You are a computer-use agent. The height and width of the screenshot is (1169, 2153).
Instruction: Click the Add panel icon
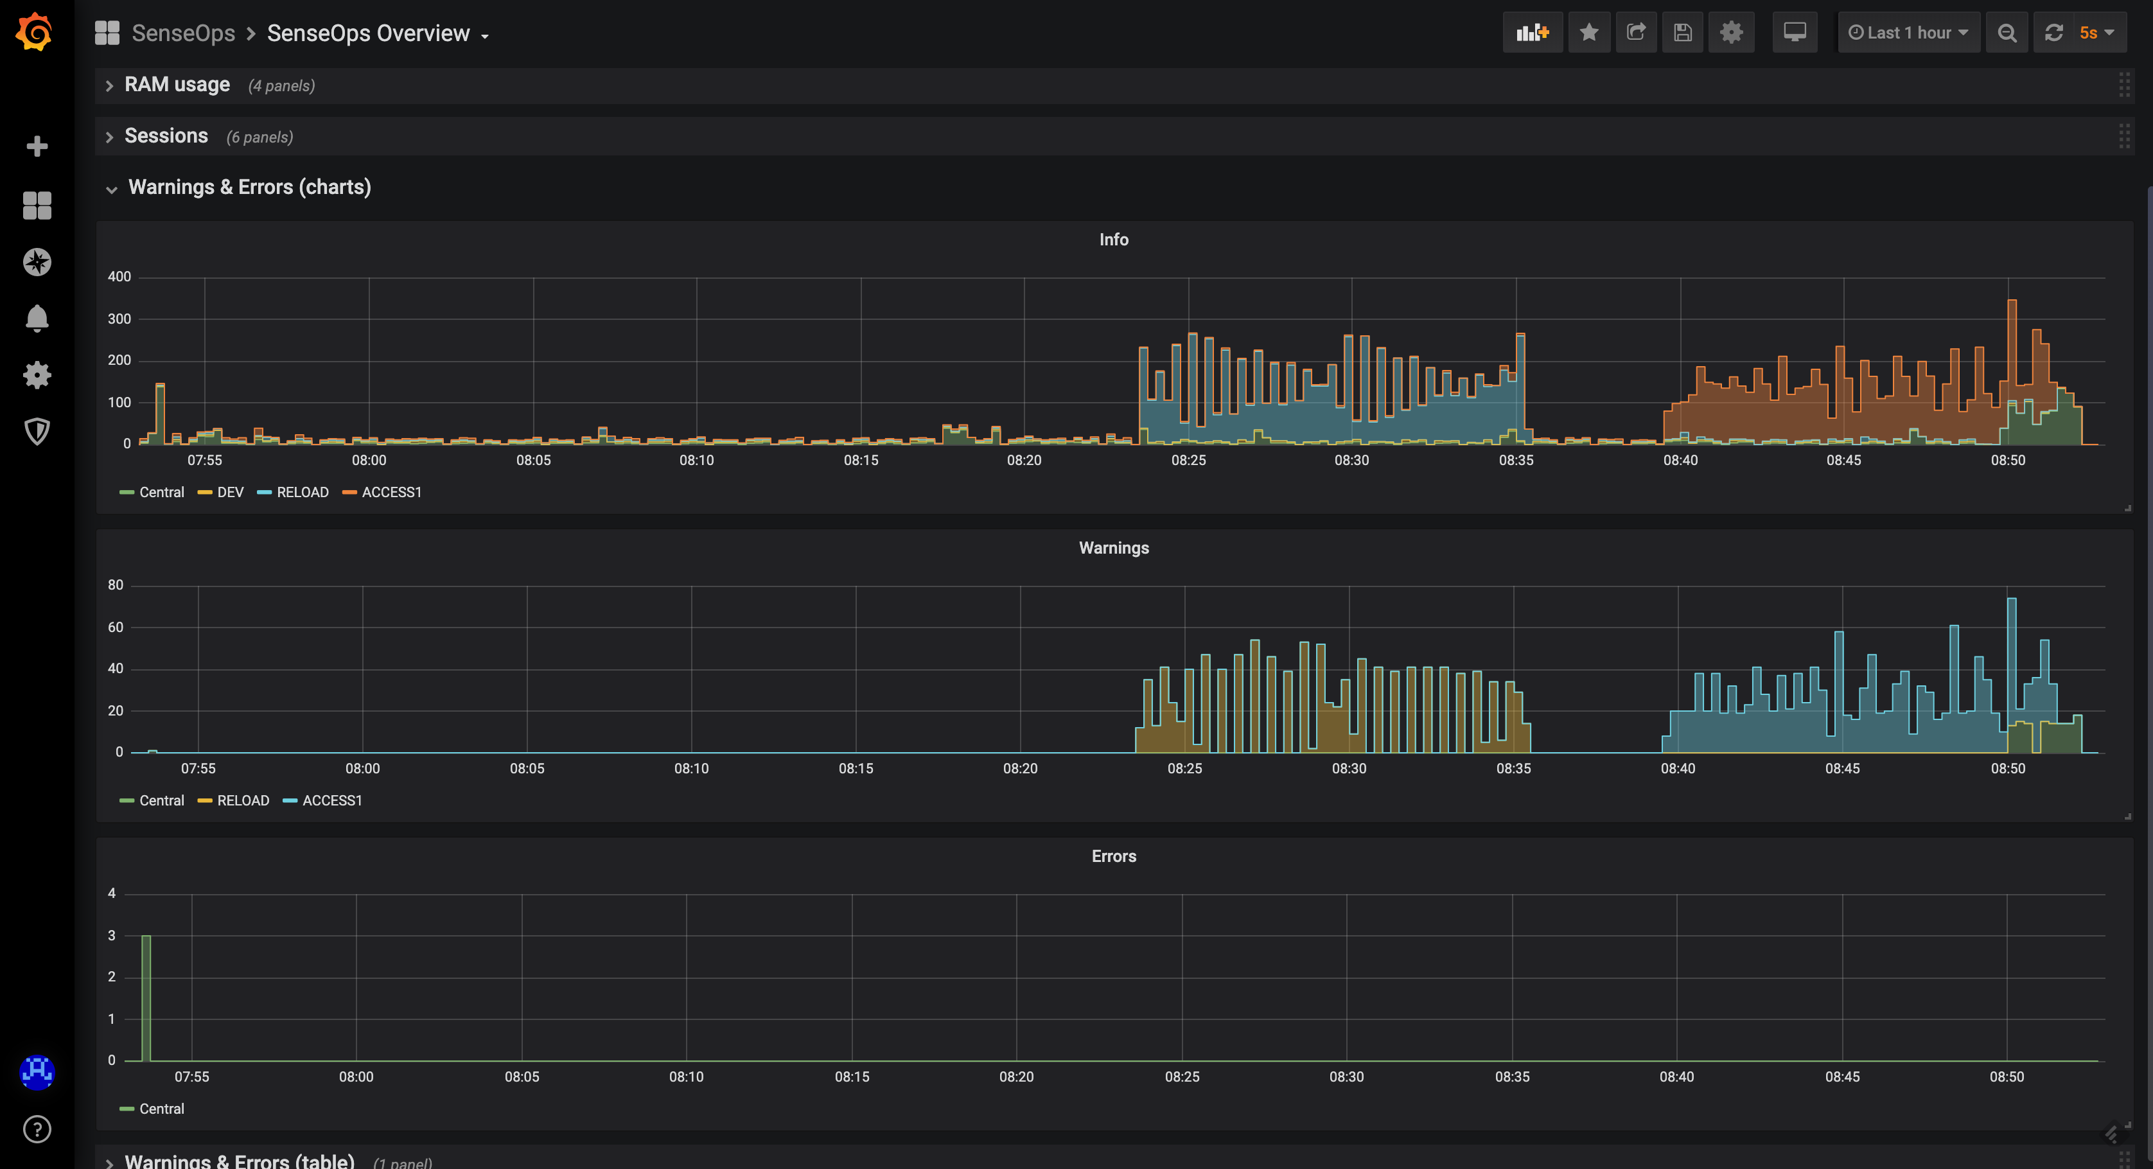click(1532, 33)
